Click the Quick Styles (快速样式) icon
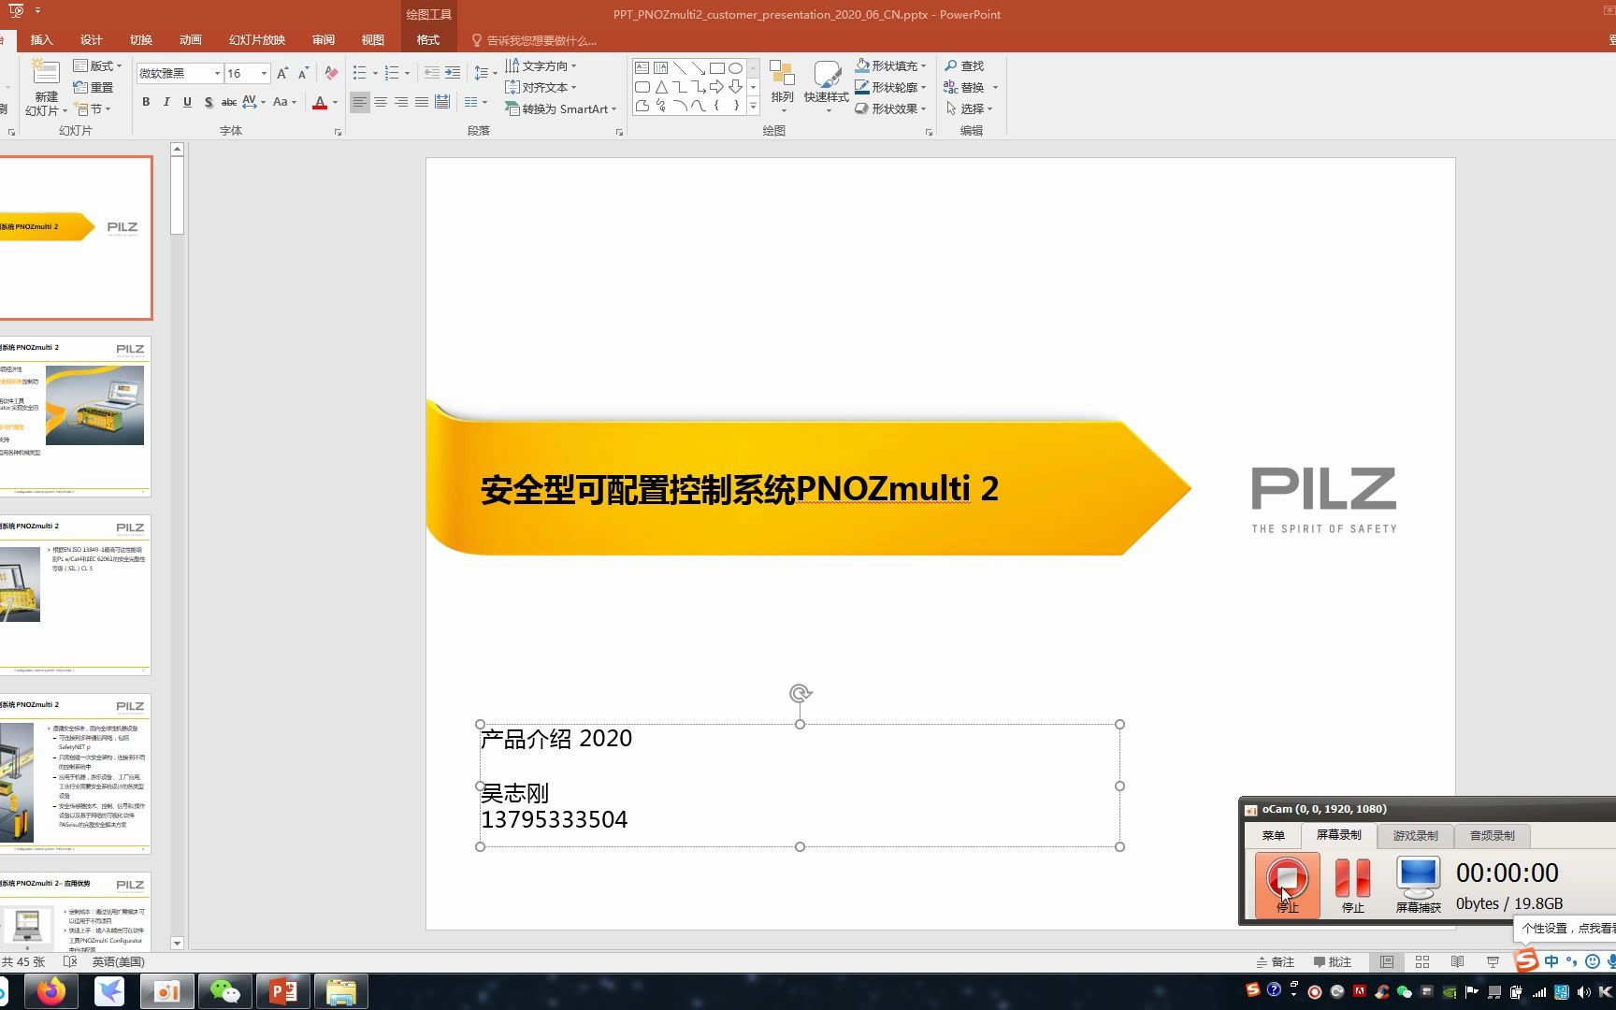 (x=826, y=75)
